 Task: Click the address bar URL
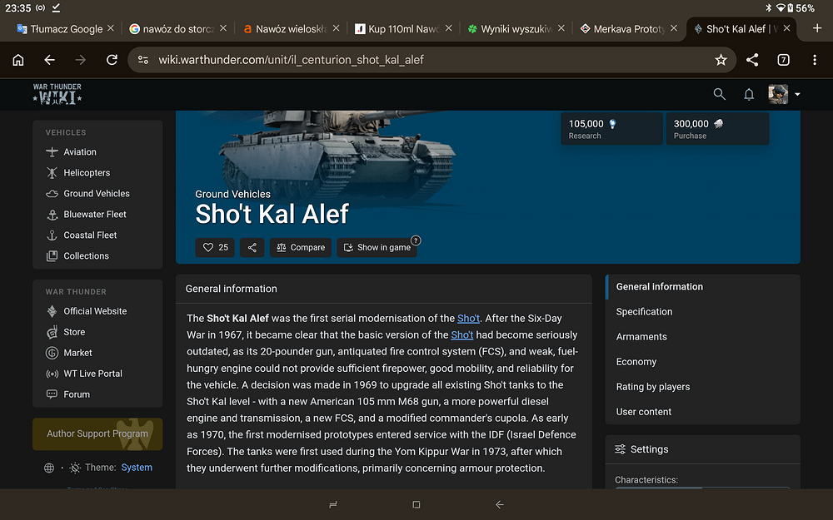coord(291,60)
